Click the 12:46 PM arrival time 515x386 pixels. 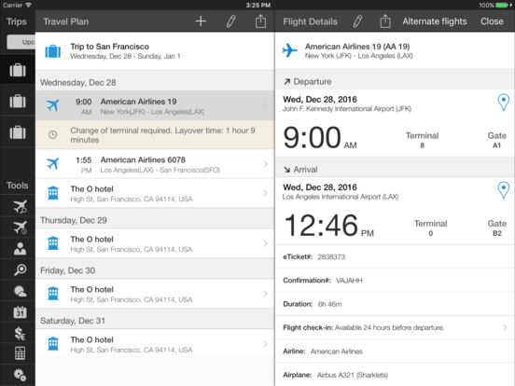point(328,226)
